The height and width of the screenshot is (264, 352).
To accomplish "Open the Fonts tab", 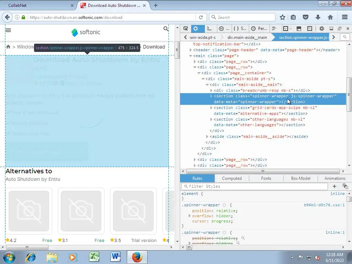I will 266,178.
